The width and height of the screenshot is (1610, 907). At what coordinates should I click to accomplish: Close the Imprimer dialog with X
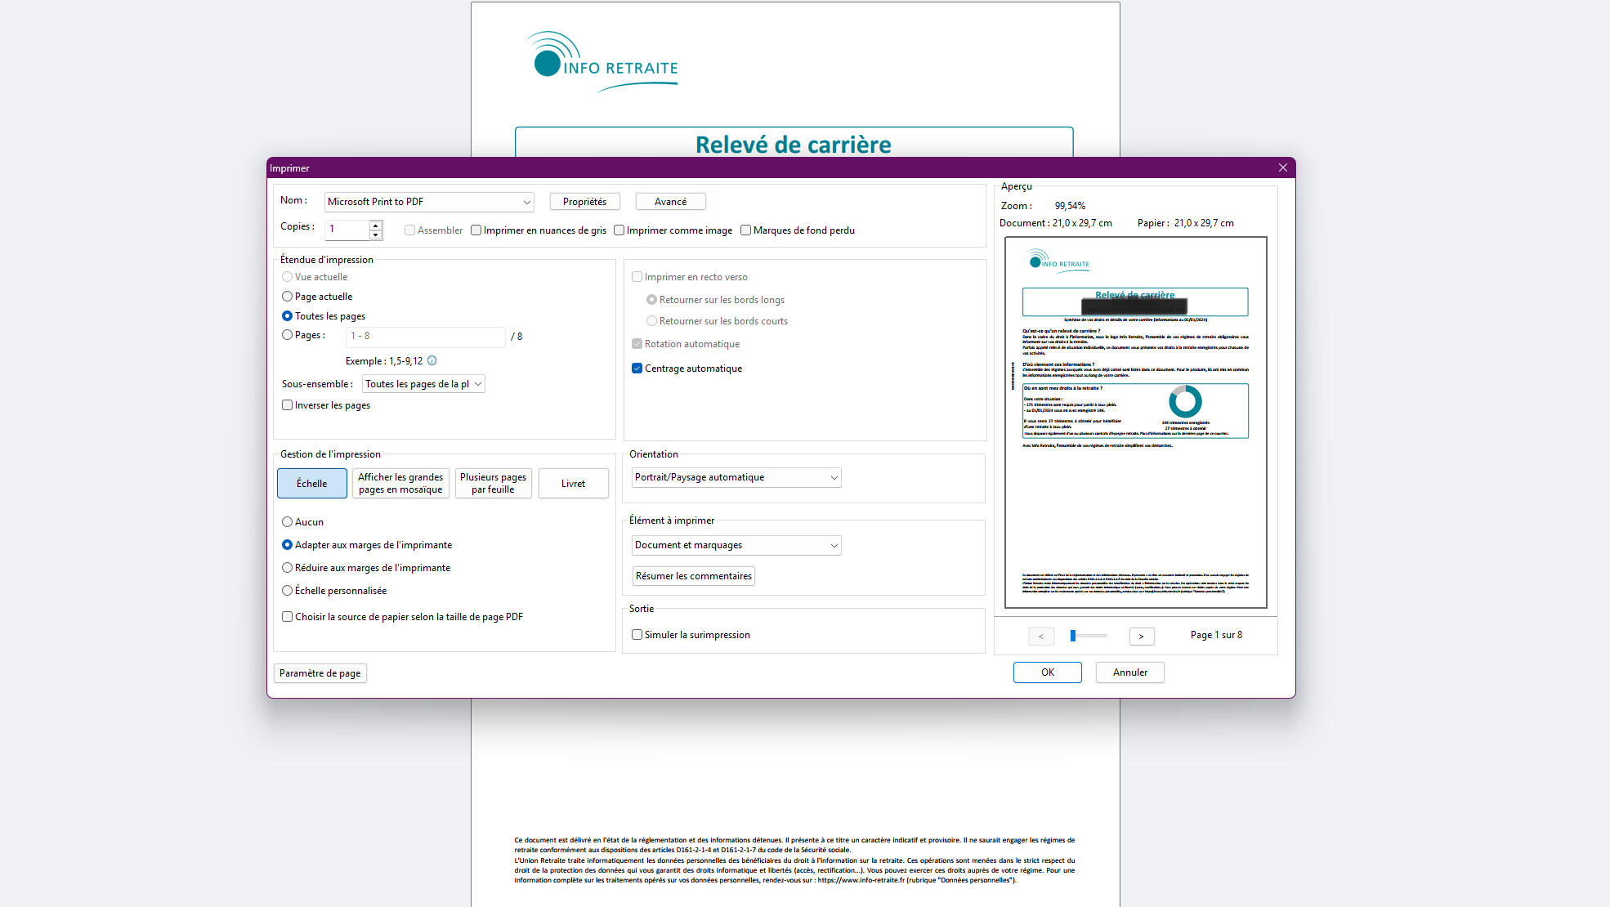[1282, 168]
